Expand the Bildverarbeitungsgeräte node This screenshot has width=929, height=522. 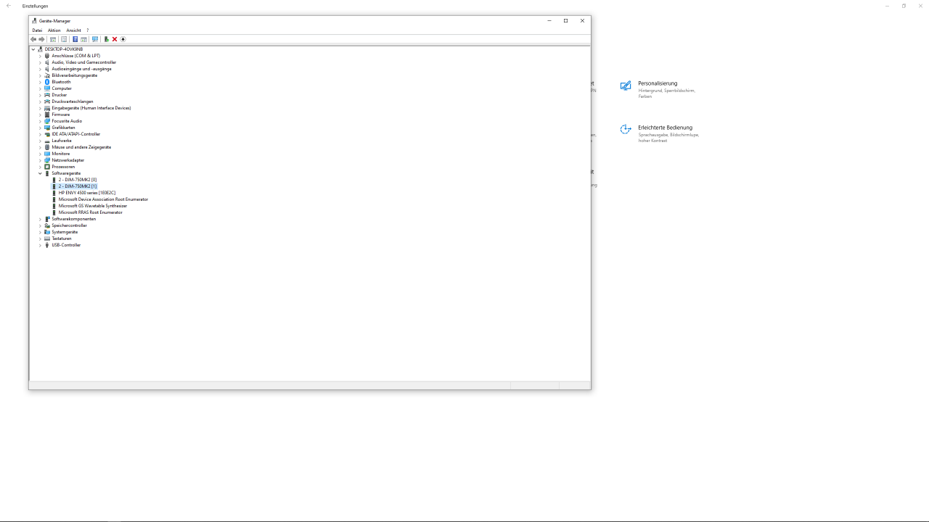pyautogui.click(x=40, y=75)
